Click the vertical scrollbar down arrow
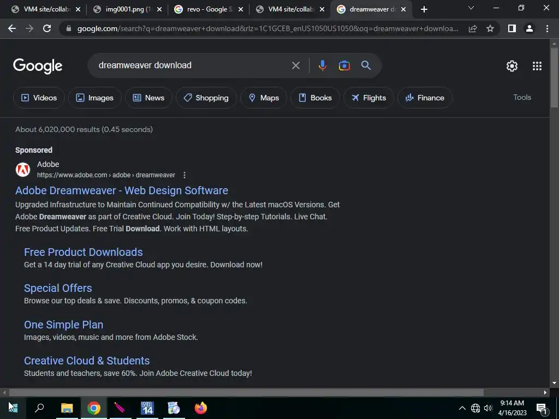 (x=554, y=384)
